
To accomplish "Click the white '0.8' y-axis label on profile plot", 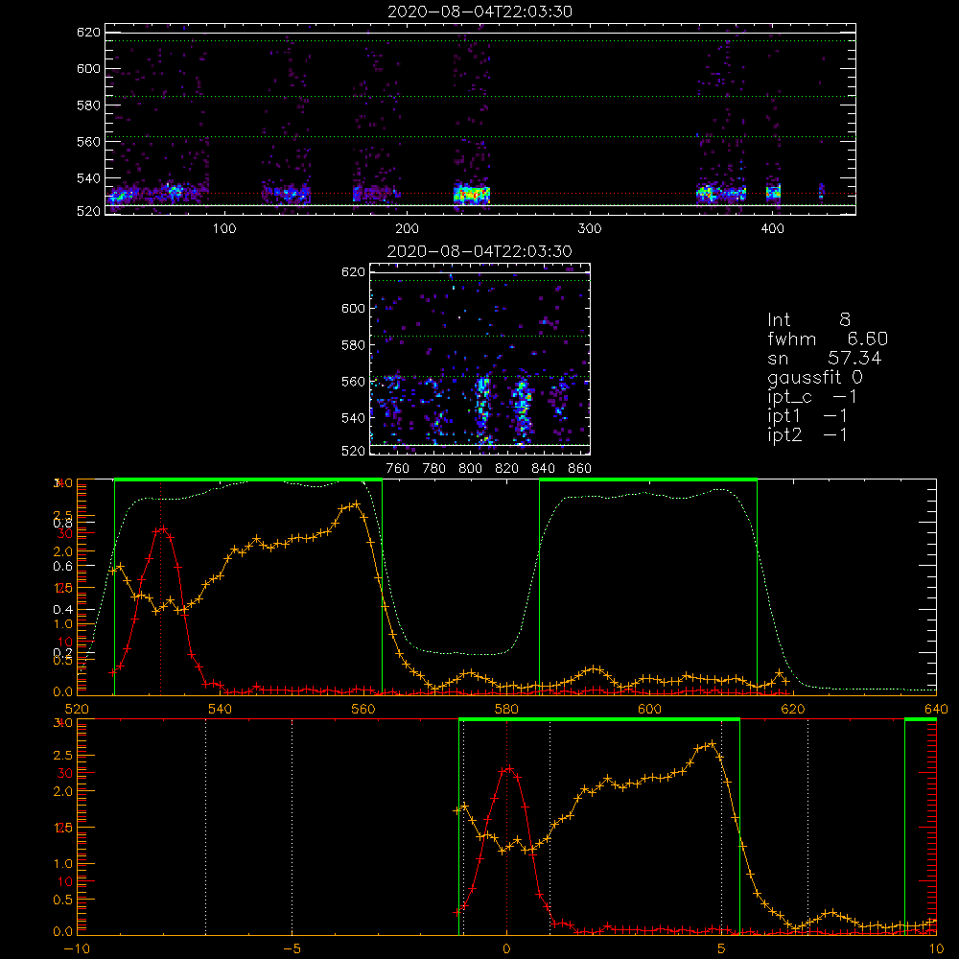I will click(x=63, y=523).
